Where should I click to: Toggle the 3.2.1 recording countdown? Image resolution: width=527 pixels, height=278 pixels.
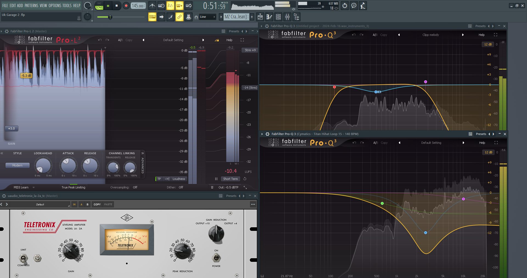[170, 5]
